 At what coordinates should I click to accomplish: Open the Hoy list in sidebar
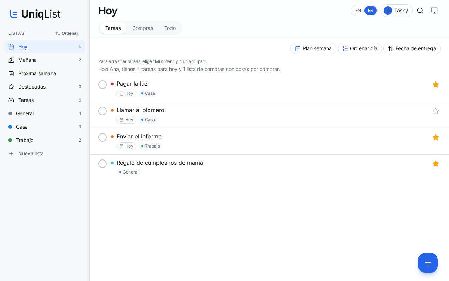[x=45, y=47]
